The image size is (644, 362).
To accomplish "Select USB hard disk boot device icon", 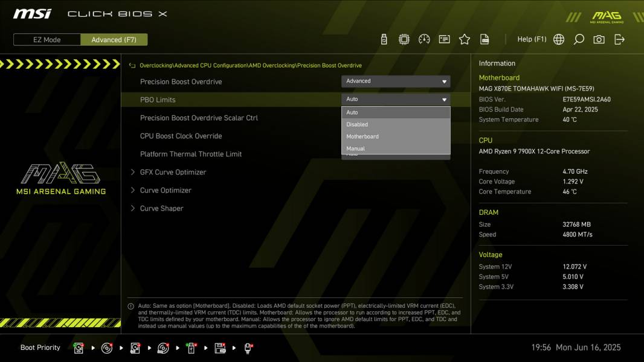I will [x=135, y=348].
